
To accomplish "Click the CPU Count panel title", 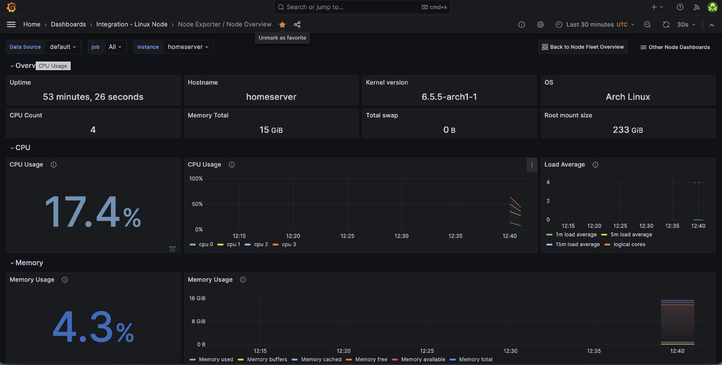I will coord(26,116).
